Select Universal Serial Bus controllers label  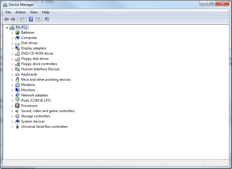pos(44,127)
